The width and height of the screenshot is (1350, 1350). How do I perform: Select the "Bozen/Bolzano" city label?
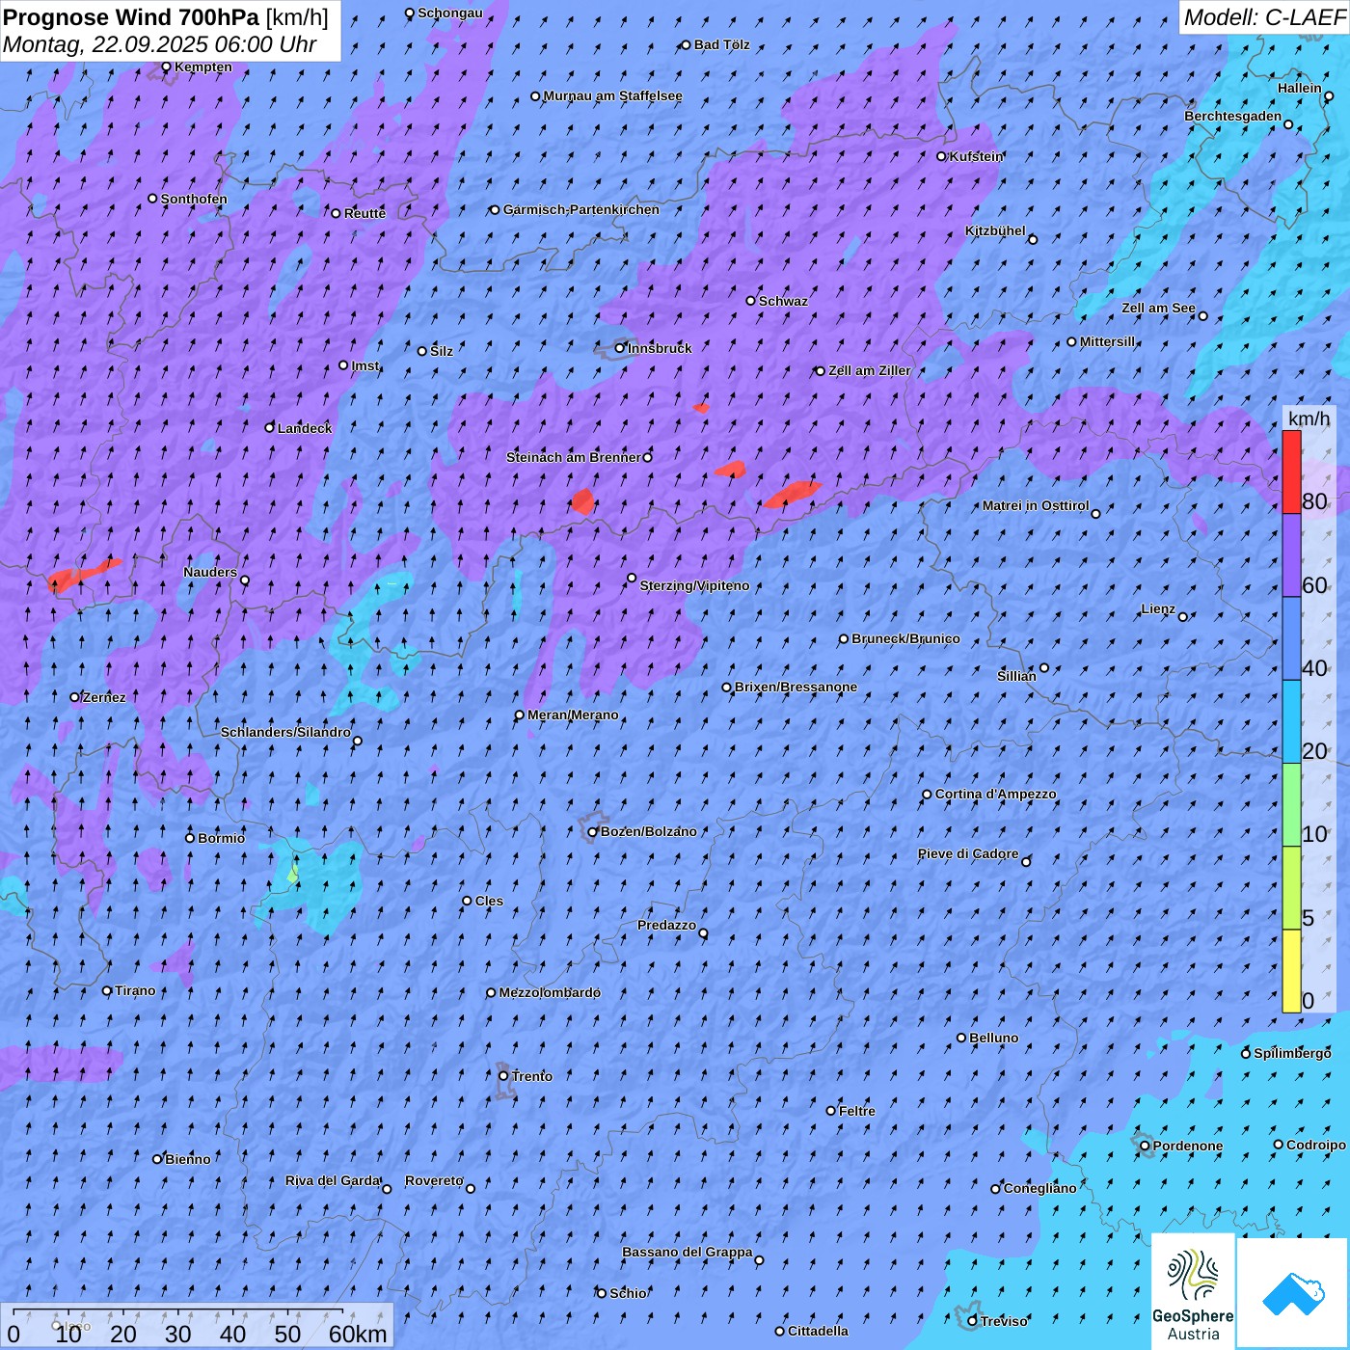pyautogui.click(x=648, y=831)
